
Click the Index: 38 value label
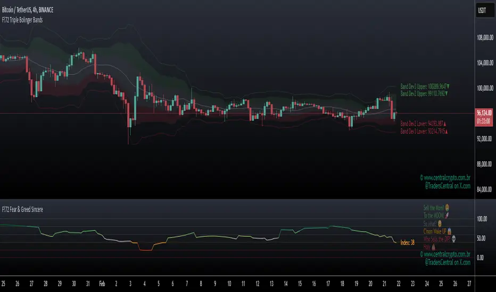(x=406, y=242)
